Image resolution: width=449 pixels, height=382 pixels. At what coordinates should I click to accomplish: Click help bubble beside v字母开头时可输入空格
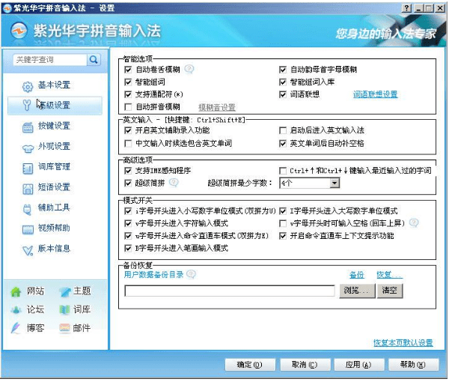[414, 222]
